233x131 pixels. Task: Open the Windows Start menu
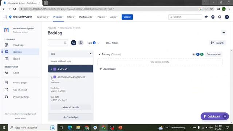(4, 128)
